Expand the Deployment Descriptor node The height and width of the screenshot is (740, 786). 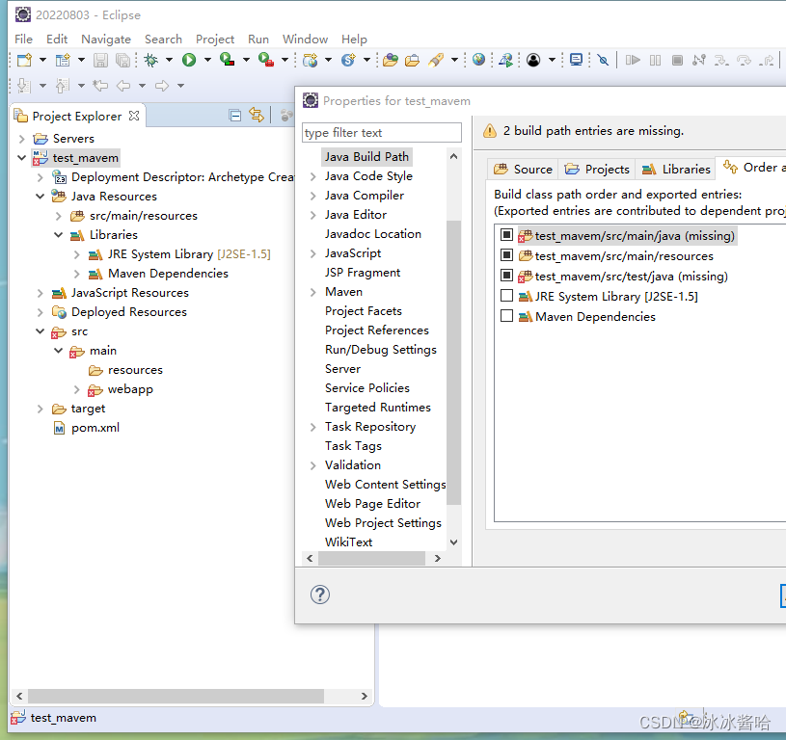point(41,177)
